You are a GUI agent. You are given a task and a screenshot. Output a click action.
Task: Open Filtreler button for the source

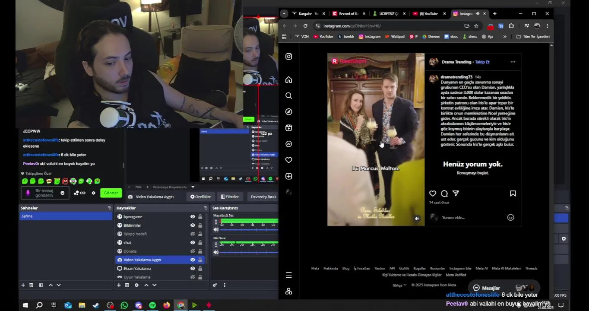(x=230, y=197)
